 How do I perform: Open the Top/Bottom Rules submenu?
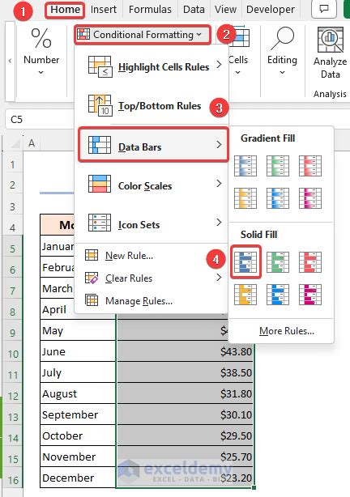click(x=153, y=106)
